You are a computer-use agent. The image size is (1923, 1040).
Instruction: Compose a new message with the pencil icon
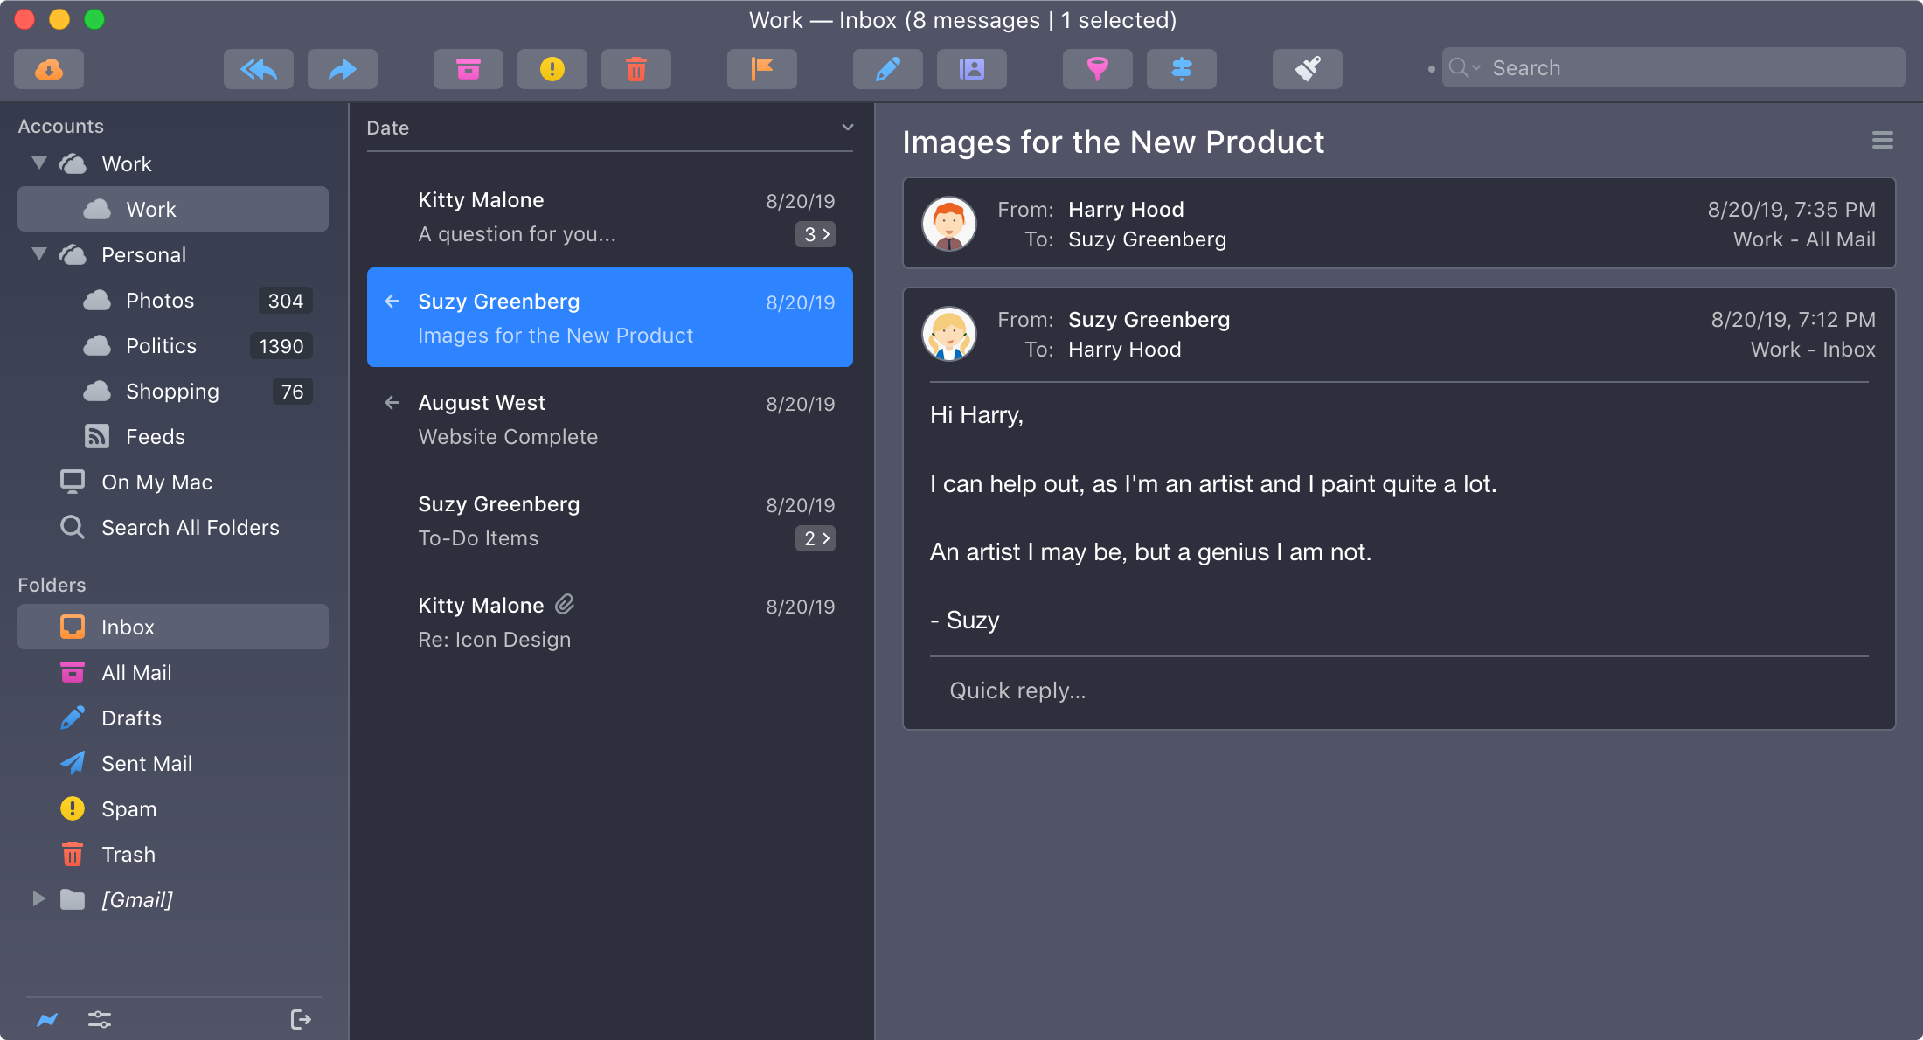[x=887, y=69]
